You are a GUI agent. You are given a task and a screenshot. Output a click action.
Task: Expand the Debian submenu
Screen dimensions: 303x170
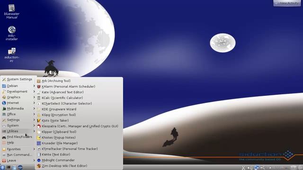point(18,86)
